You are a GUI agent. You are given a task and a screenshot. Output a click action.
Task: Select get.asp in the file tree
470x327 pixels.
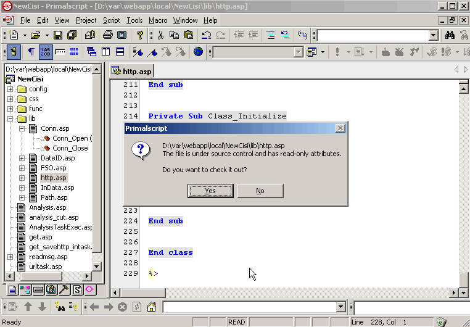pos(41,237)
